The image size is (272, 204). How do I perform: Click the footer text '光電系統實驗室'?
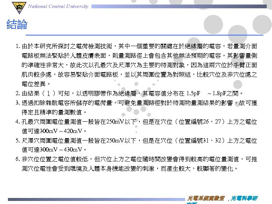coord(206,198)
